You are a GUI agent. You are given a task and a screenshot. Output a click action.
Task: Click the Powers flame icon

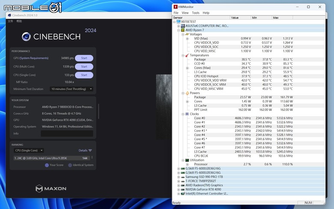(187, 93)
